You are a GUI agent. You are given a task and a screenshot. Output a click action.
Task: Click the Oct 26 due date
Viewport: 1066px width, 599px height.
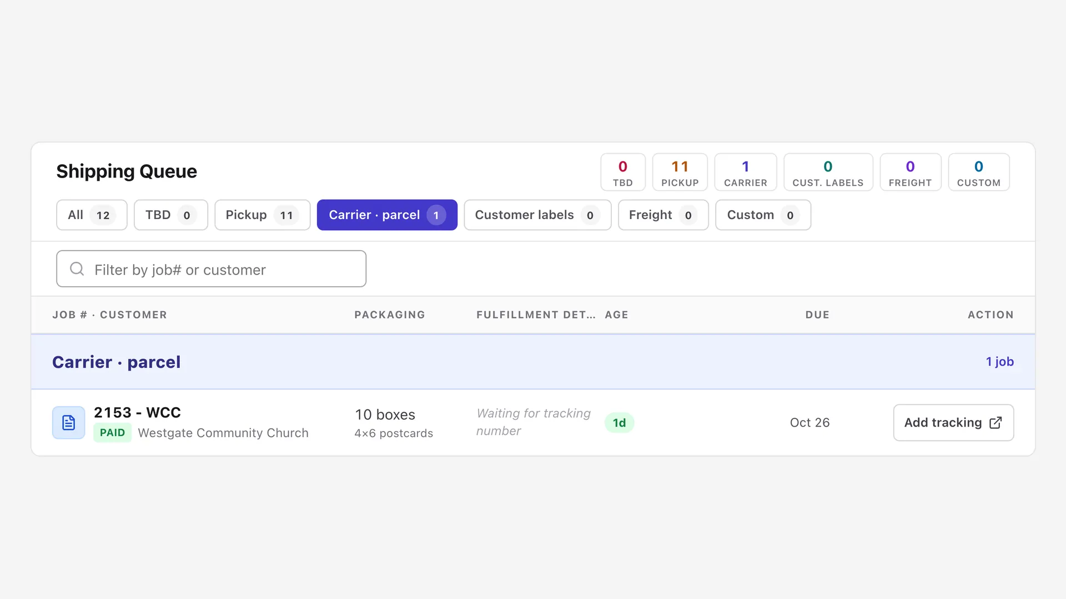pos(809,423)
